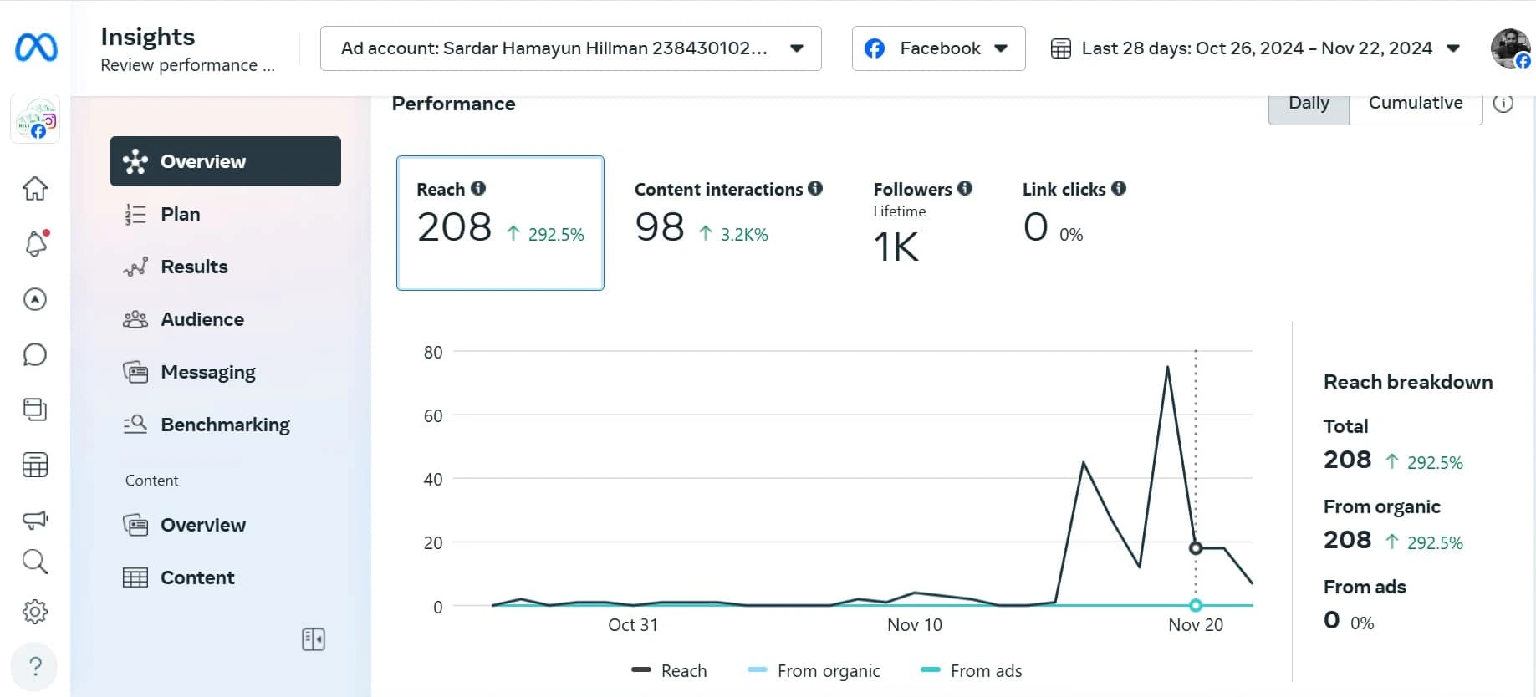The height and width of the screenshot is (697, 1536).
Task: Select the Reach metric card
Action: [x=500, y=222]
